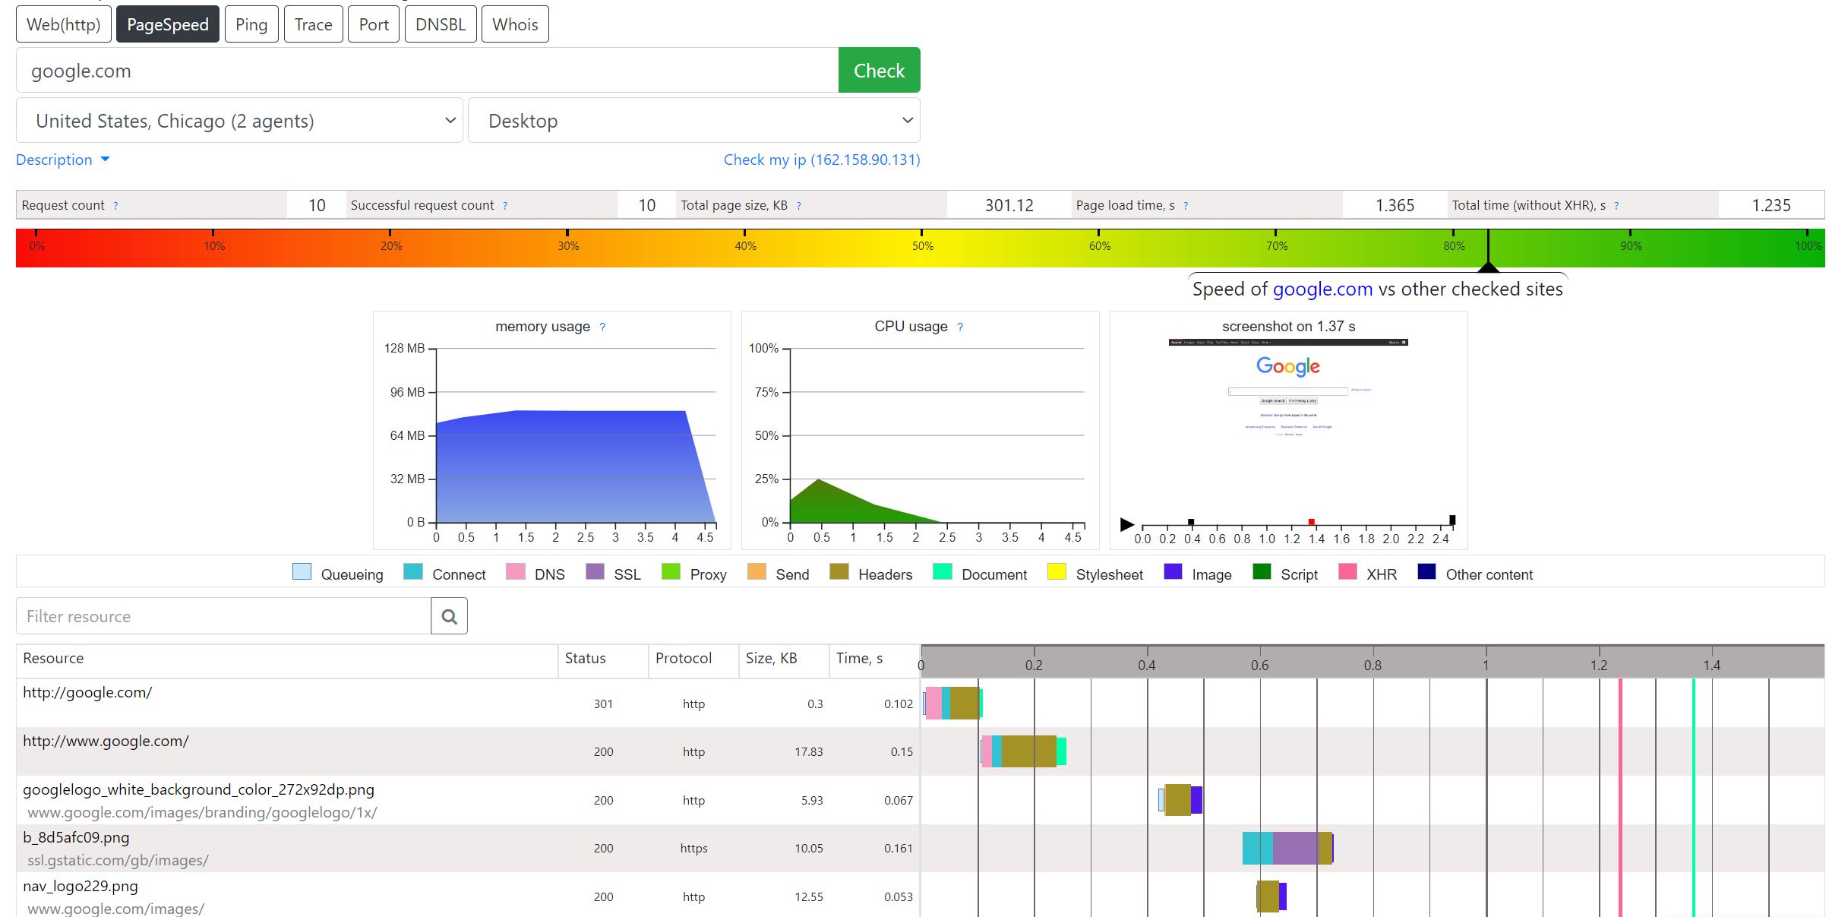
Task: Open the Whois tab
Action: [x=515, y=24]
